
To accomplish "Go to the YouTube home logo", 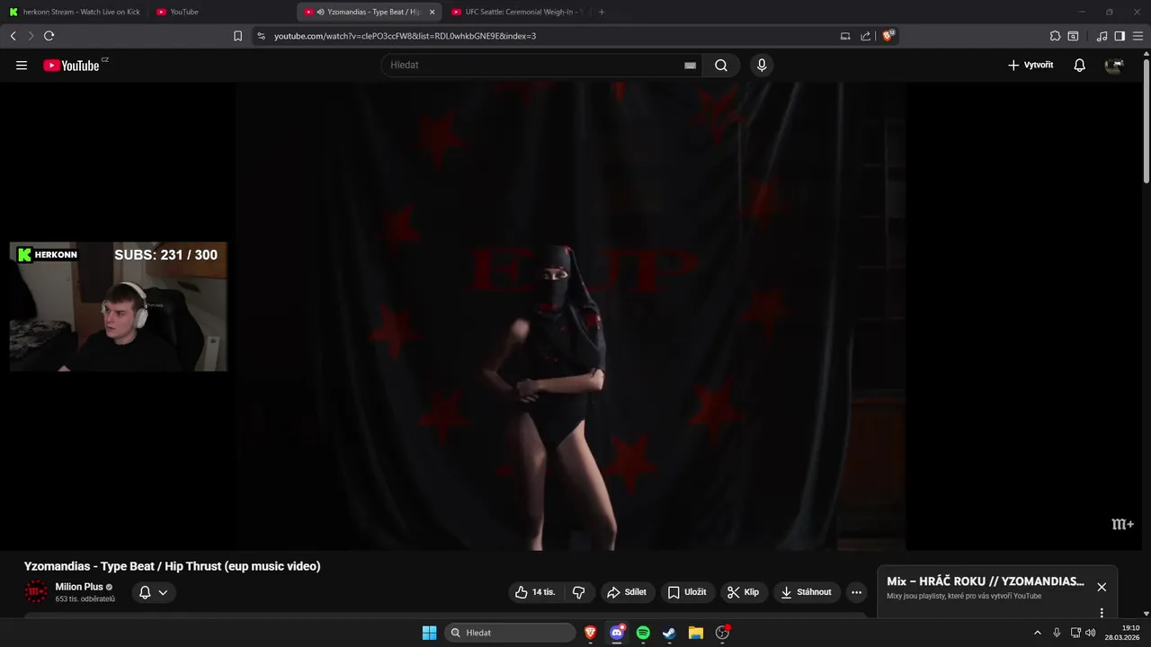I will click(x=71, y=65).
